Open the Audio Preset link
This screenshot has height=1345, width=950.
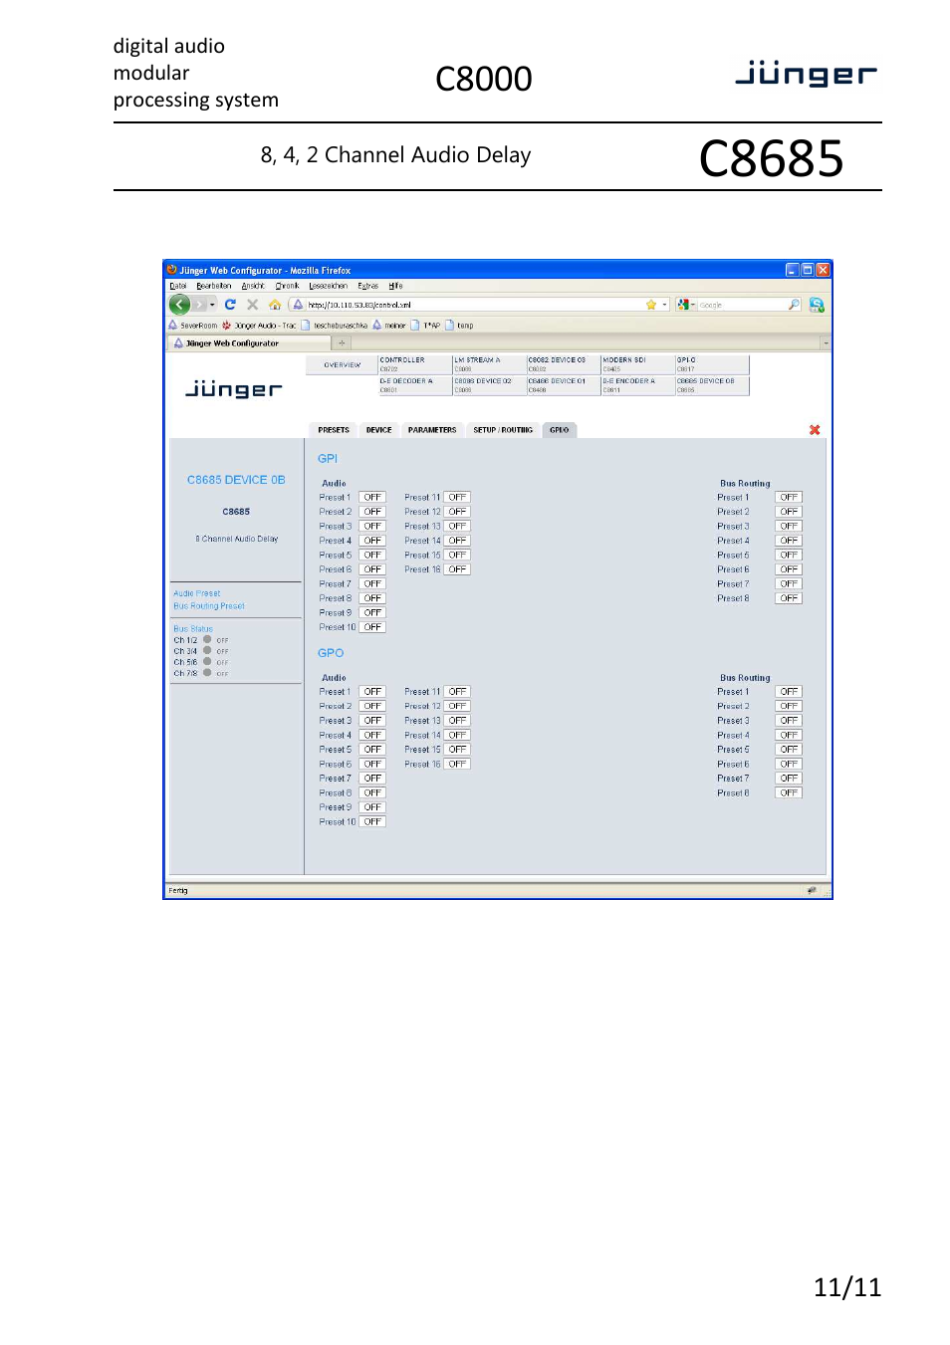pyautogui.click(x=197, y=593)
